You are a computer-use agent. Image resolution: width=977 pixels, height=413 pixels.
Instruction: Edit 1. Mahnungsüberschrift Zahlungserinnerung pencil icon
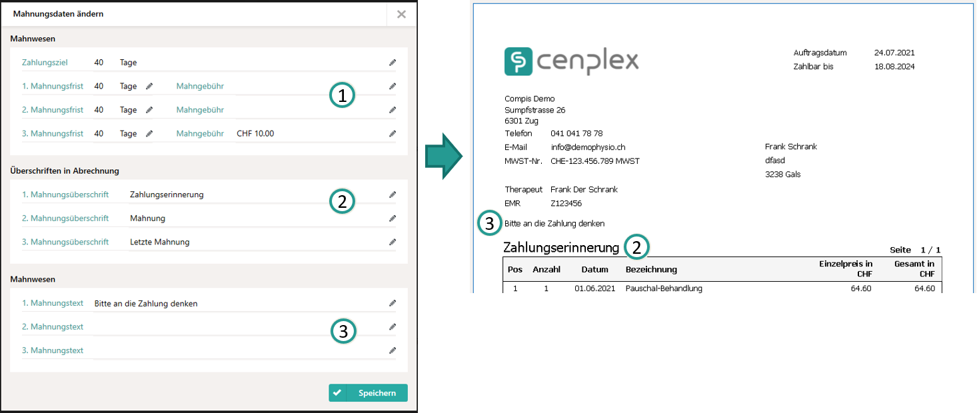point(393,195)
